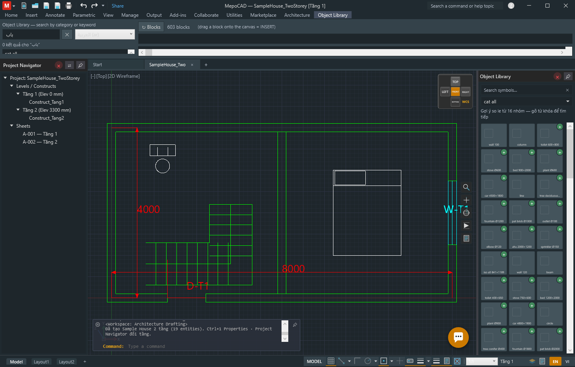Switch to the Layout1 tab
The image size is (575, 367).
coord(41,362)
